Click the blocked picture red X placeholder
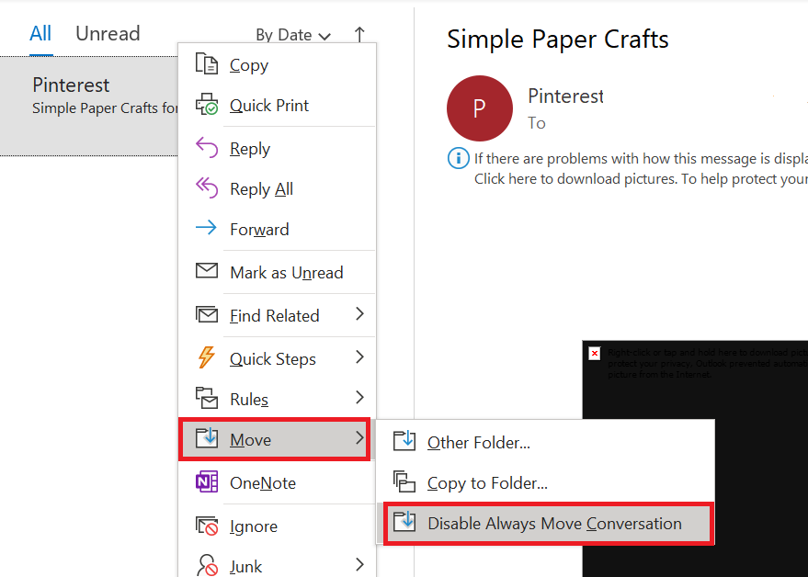808x577 pixels. click(x=595, y=353)
